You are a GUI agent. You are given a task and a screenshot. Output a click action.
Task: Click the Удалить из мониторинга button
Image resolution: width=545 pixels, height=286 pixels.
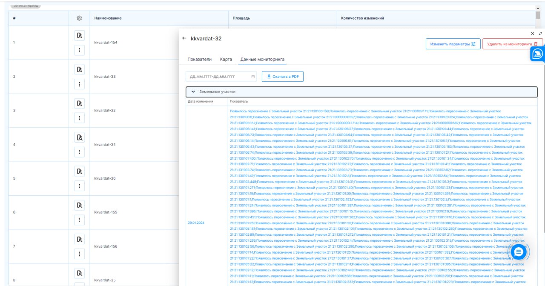512,44
